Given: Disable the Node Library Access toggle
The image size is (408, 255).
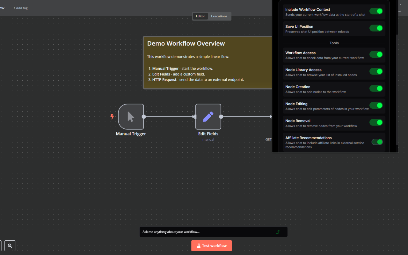Looking at the screenshot, I should pos(376,71).
